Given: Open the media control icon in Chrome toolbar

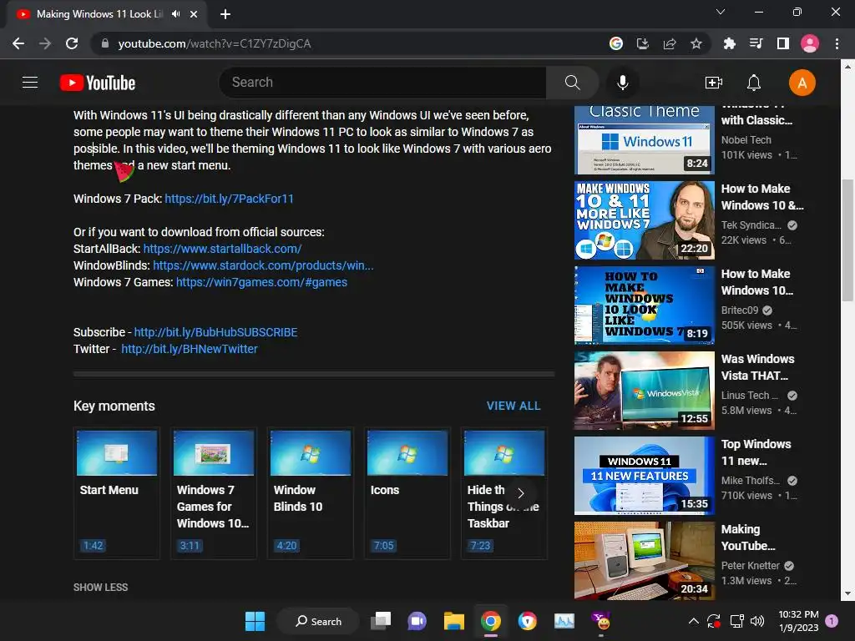Looking at the screenshot, I should tap(756, 43).
